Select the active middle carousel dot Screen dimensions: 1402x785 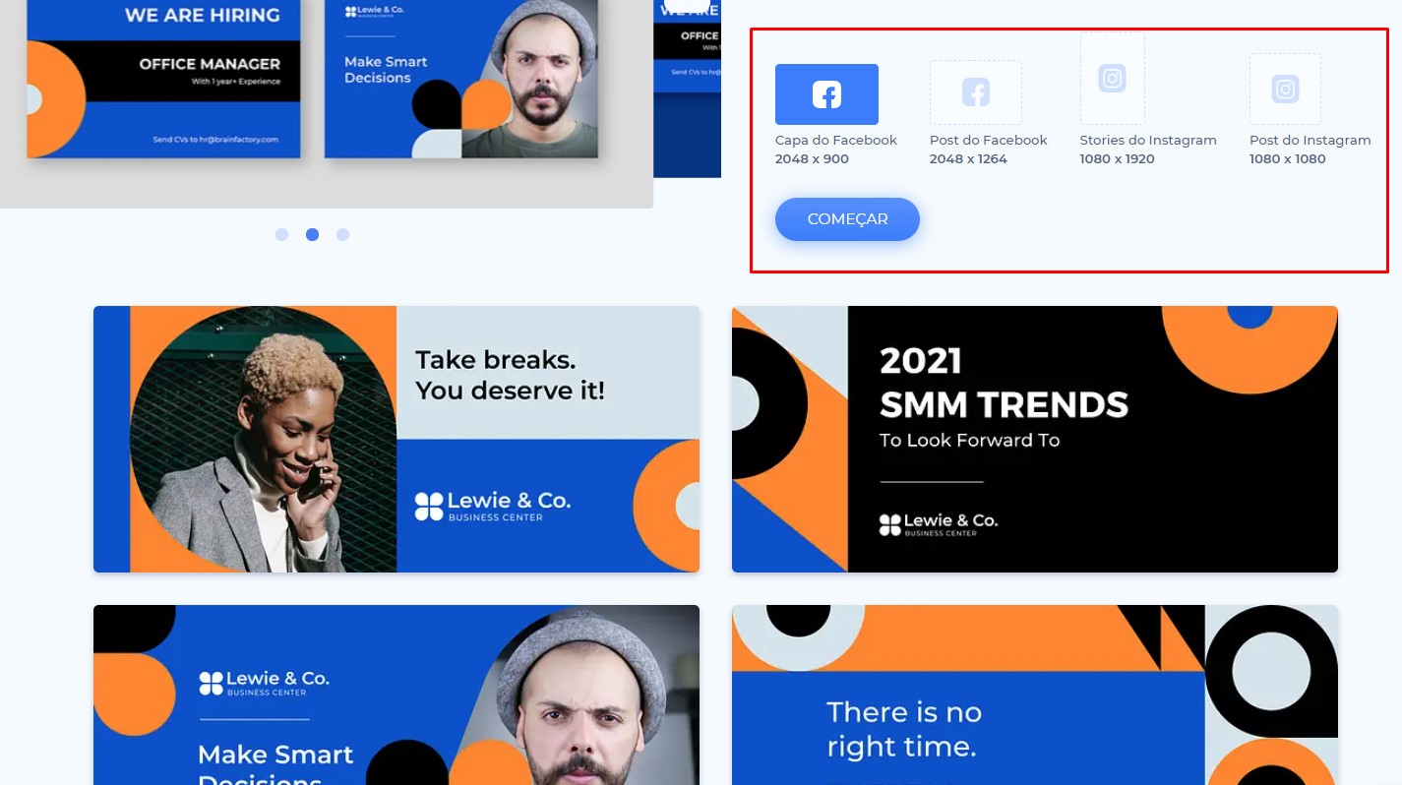(312, 235)
